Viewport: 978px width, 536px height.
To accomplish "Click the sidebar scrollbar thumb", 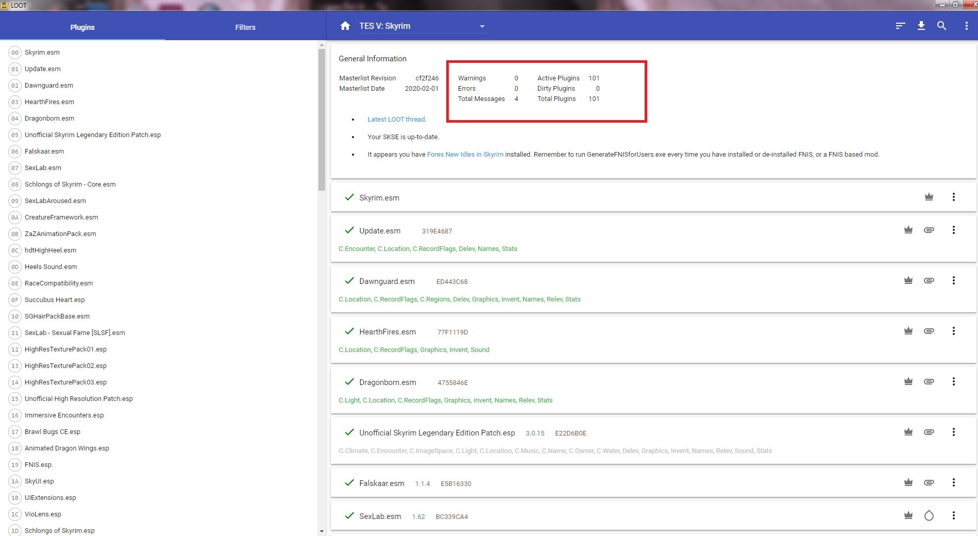I will pos(322,120).
